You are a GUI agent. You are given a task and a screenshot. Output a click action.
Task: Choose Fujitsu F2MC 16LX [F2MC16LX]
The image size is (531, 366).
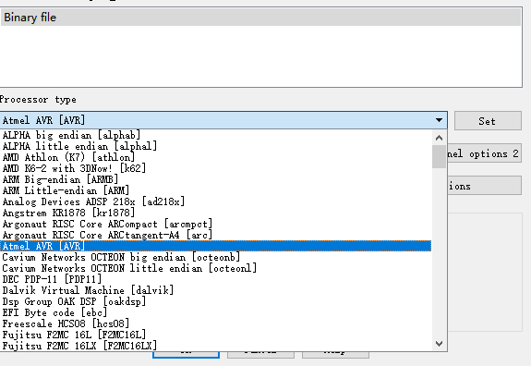tap(216, 346)
